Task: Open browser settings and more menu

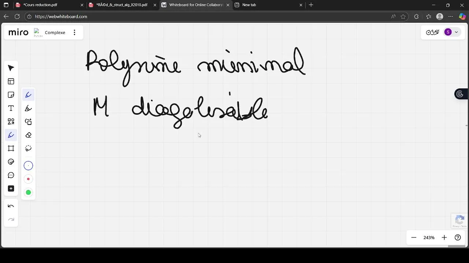Action: tap(451, 16)
